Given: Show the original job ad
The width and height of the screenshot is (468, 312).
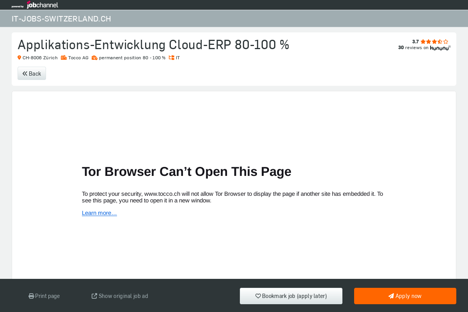Looking at the screenshot, I should pos(120,296).
